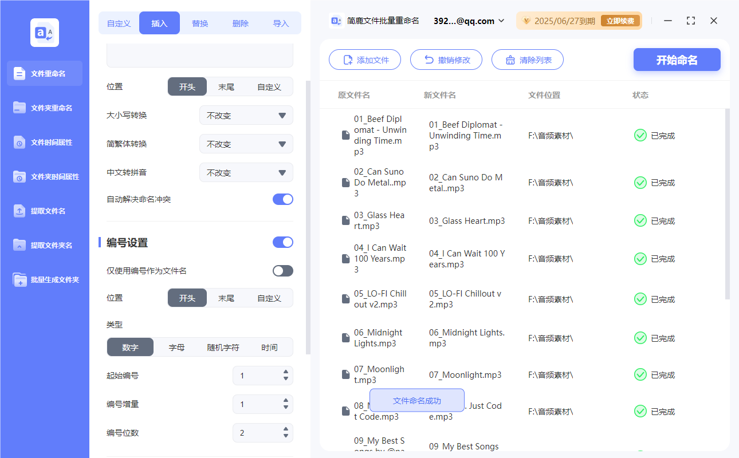
Task: Click the 清除列表 clear list button
Action: [527, 60]
